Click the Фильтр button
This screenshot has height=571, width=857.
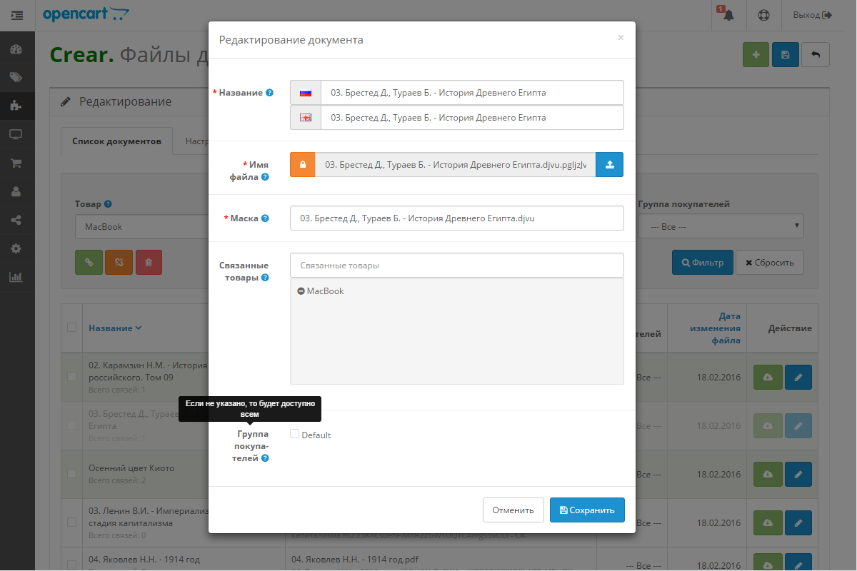pyautogui.click(x=703, y=262)
